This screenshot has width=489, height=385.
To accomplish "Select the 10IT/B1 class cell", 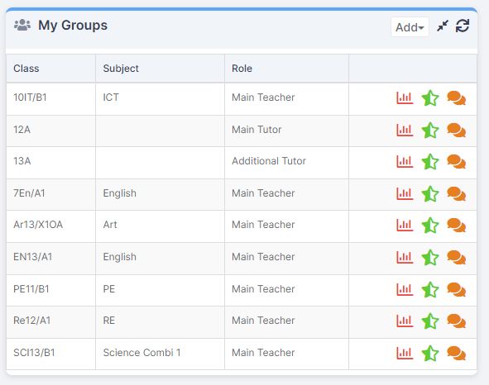I will point(50,99).
